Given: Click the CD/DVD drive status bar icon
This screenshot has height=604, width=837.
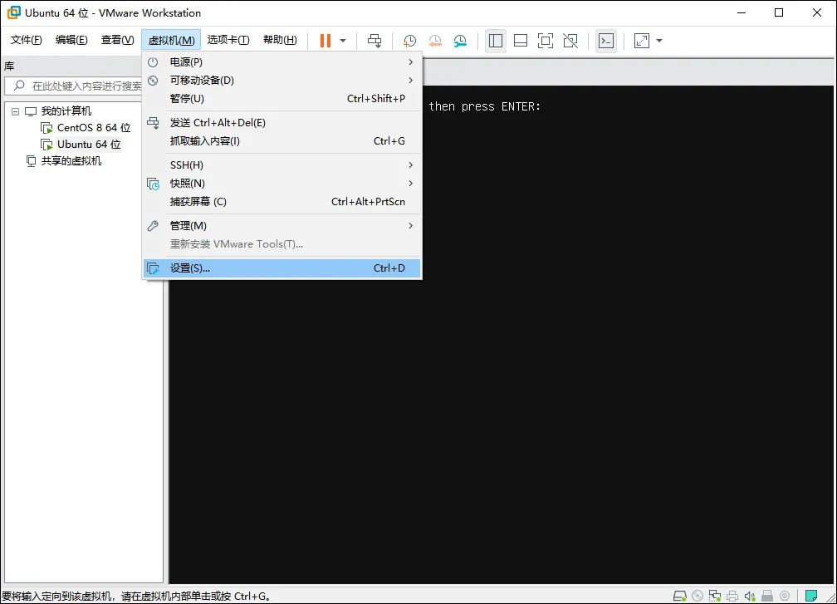Looking at the screenshot, I should point(697,596).
